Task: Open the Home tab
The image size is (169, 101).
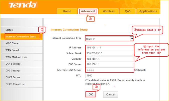Action: click(x=67, y=11)
